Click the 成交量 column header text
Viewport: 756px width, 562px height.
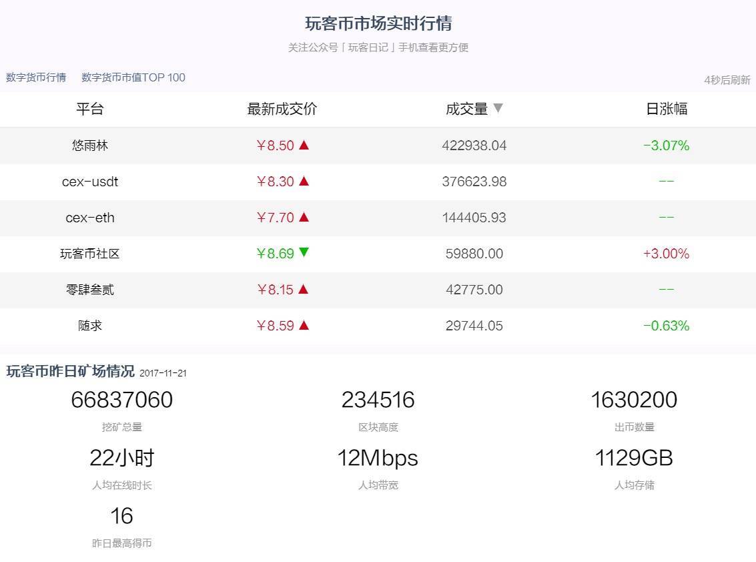coord(466,109)
